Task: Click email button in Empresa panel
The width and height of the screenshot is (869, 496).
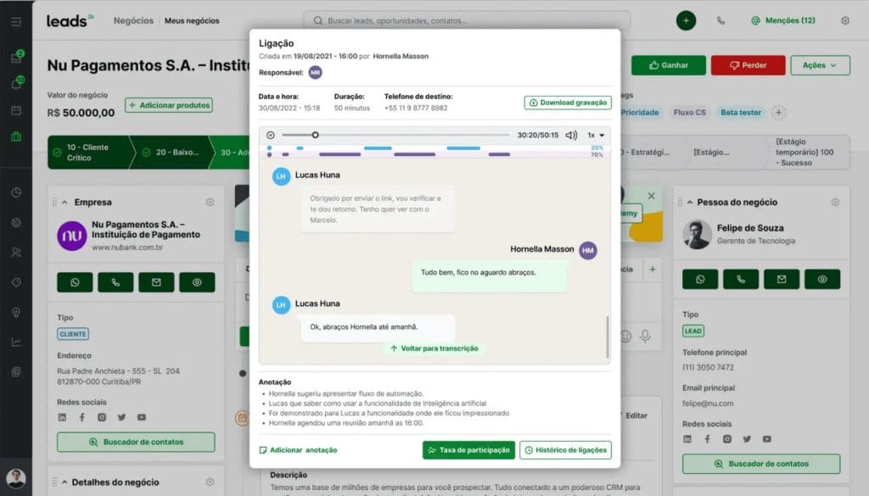Action: click(156, 282)
